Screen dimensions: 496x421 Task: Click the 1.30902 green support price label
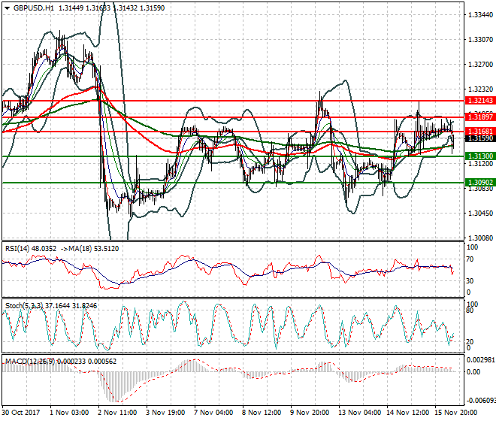point(480,183)
